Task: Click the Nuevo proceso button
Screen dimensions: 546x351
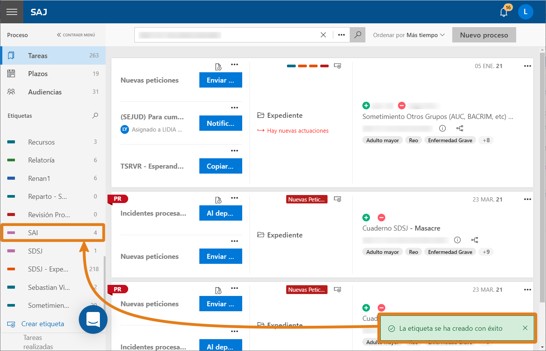Action: point(484,35)
